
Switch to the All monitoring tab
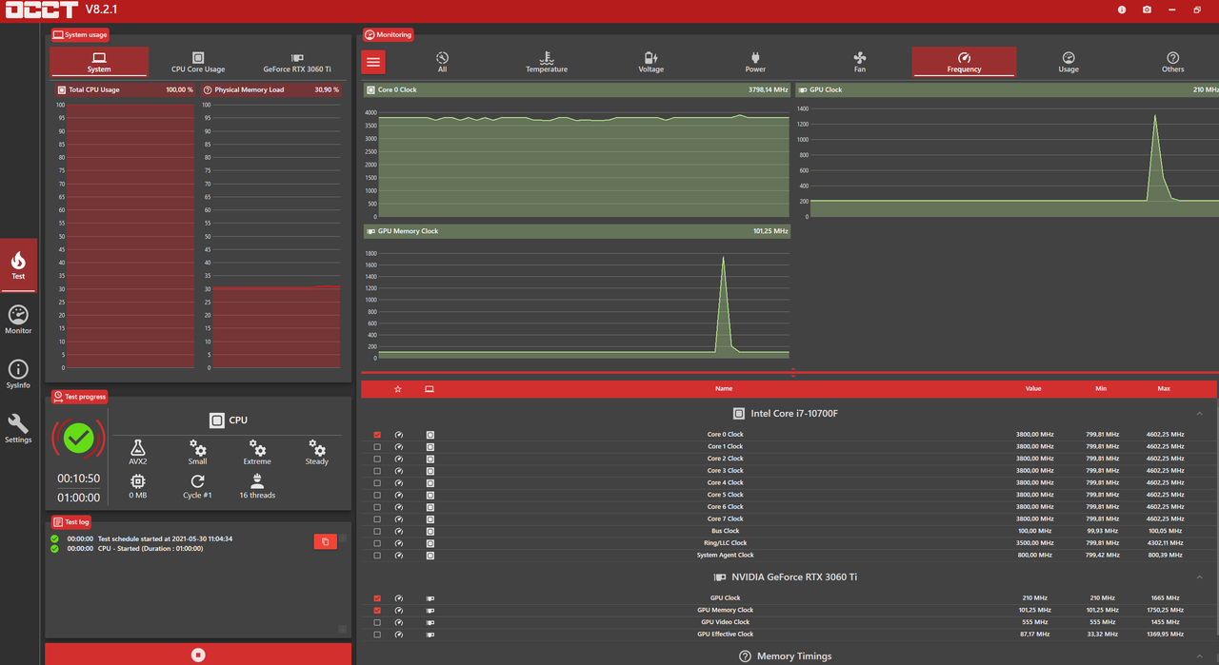point(442,62)
